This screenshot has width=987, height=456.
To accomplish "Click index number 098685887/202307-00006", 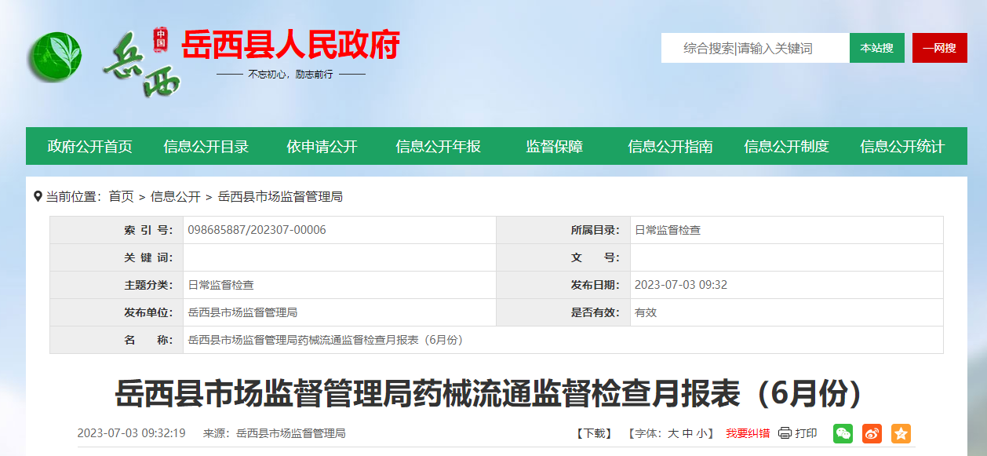I will tap(257, 230).
